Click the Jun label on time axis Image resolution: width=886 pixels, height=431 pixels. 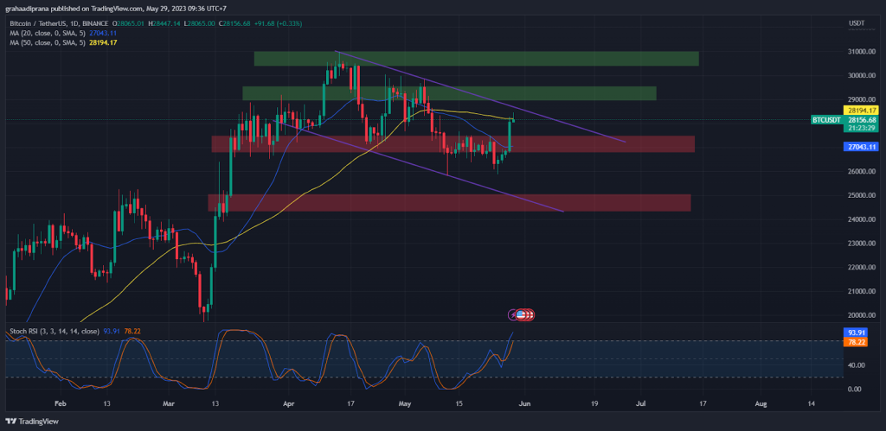point(525,404)
